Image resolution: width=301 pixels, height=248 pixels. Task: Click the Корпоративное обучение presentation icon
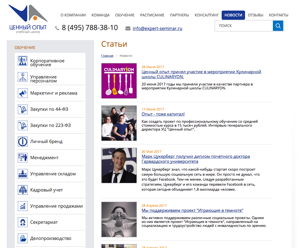click(x=23, y=61)
